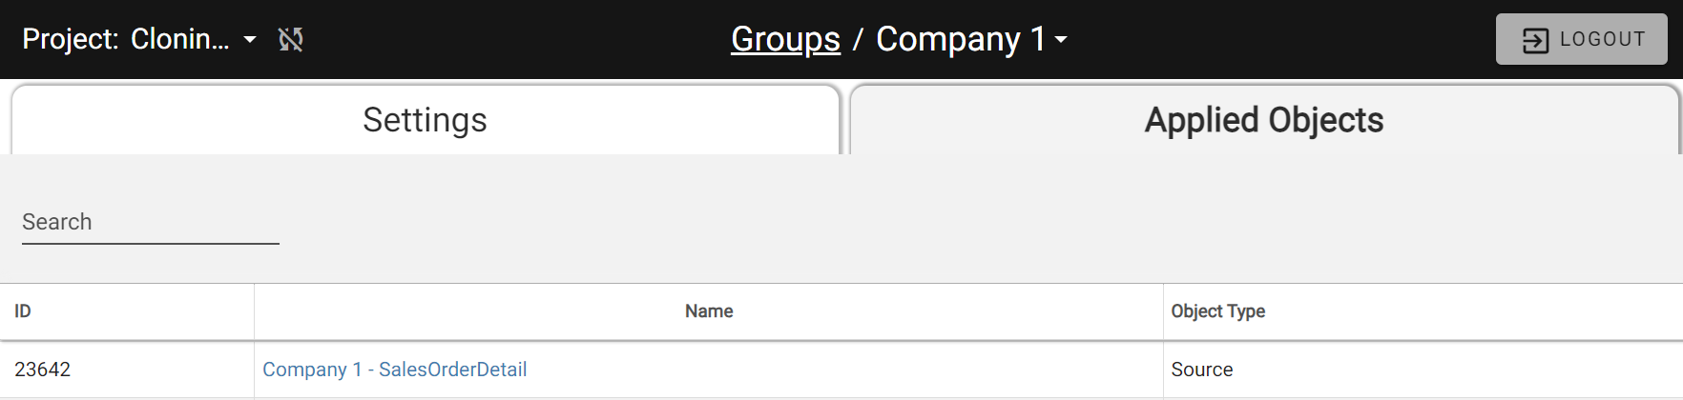Click the sync-disabled arrows icon
The image size is (1683, 400).
pos(291,39)
